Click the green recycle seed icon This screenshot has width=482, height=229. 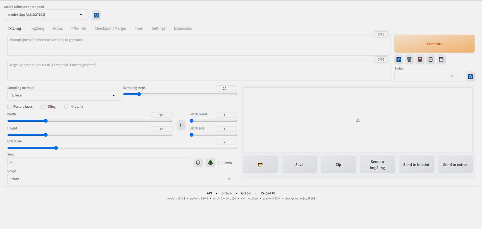(x=210, y=163)
